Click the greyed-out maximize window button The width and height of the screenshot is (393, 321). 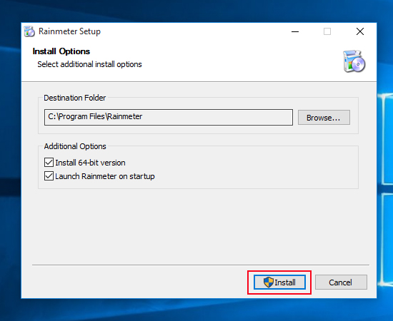[x=327, y=31]
